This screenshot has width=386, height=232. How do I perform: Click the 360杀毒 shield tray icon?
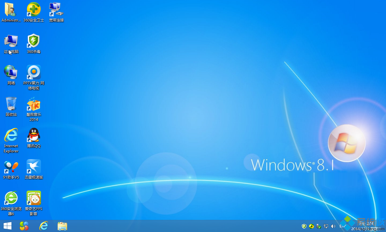(x=304, y=226)
